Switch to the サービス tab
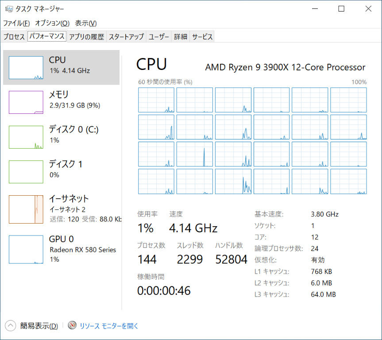Viewport: 382px width, 340px height. tap(202, 37)
